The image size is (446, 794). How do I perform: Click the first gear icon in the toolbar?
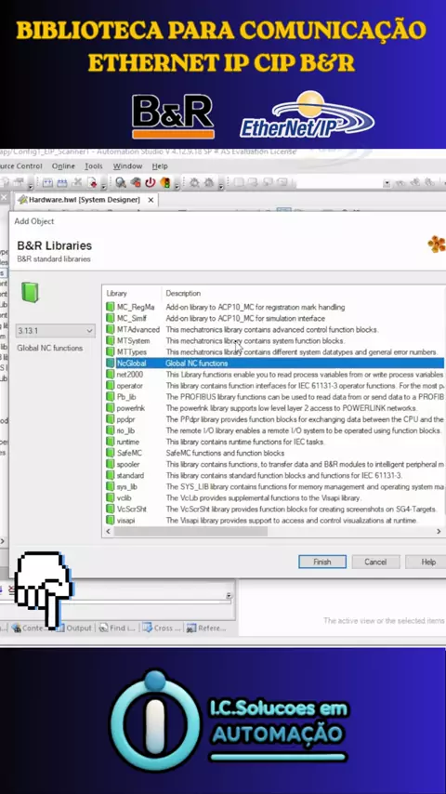[x=194, y=183]
